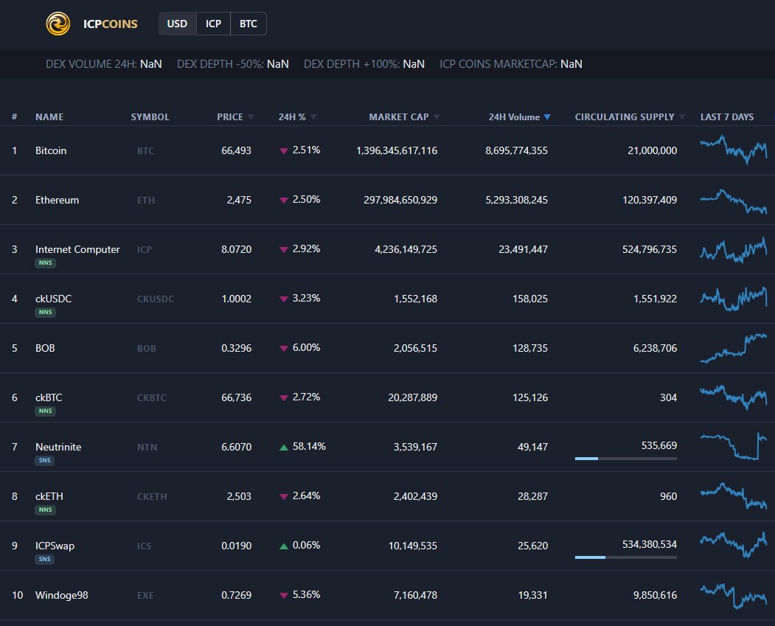Click ckUSDC's 24H volume 158,025
The height and width of the screenshot is (626, 775).
click(530, 299)
